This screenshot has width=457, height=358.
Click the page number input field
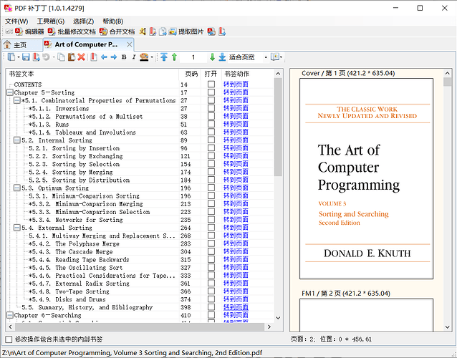(x=193, y=57)
